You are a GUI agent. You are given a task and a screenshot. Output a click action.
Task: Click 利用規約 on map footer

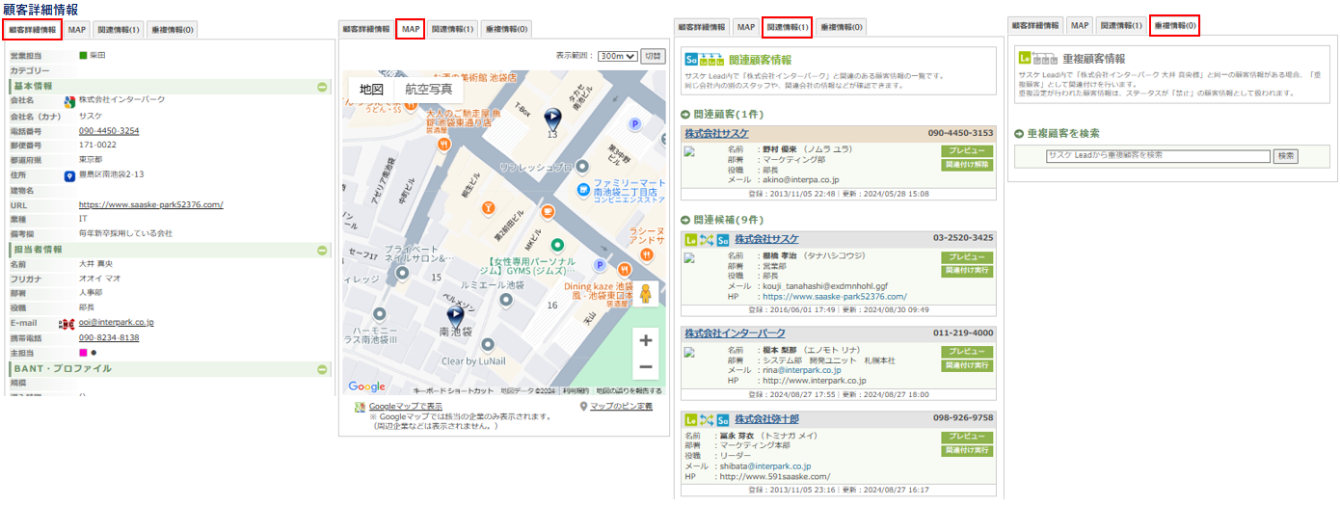point(576,391)
